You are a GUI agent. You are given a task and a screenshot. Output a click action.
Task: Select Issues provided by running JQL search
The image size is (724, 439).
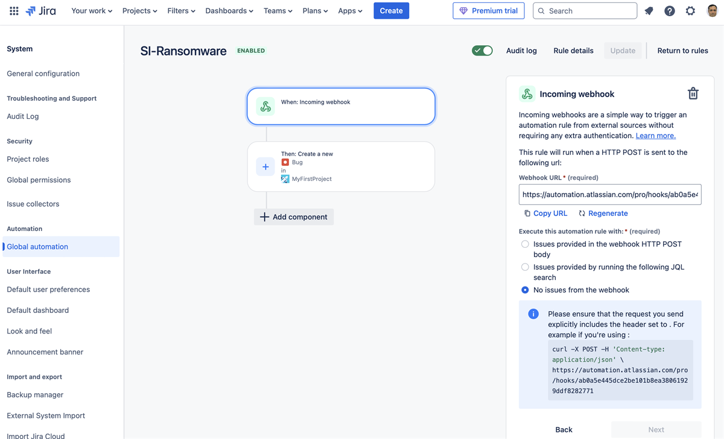525,267
